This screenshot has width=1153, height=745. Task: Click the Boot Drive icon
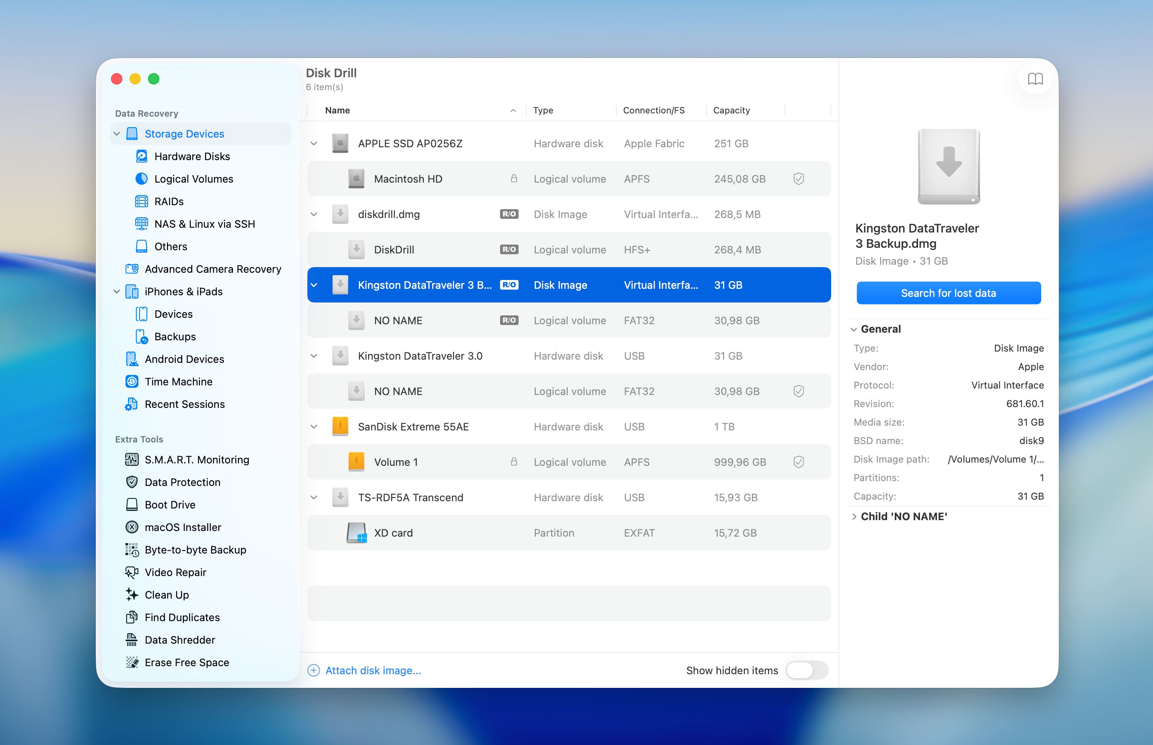(x=132, y=504)
